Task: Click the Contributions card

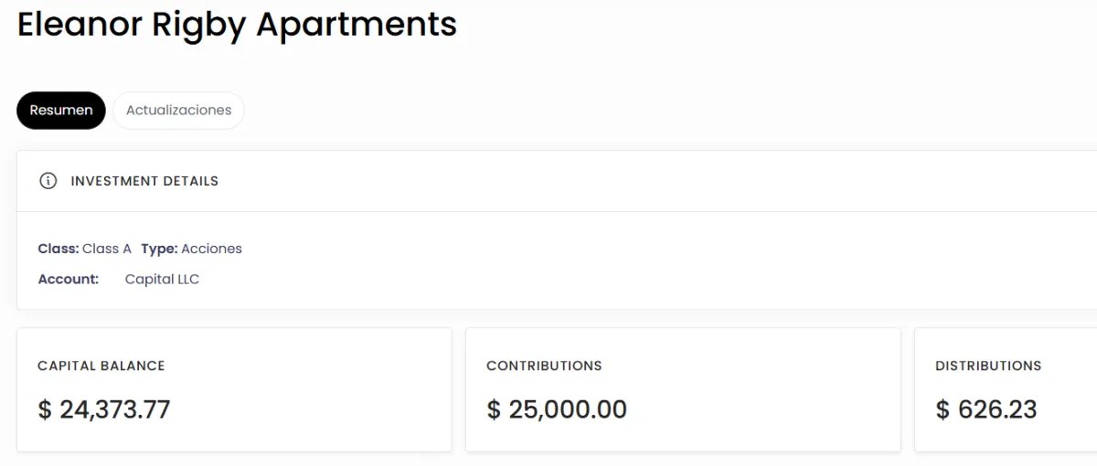Action: pyautogui.click(x=683, y=389)
